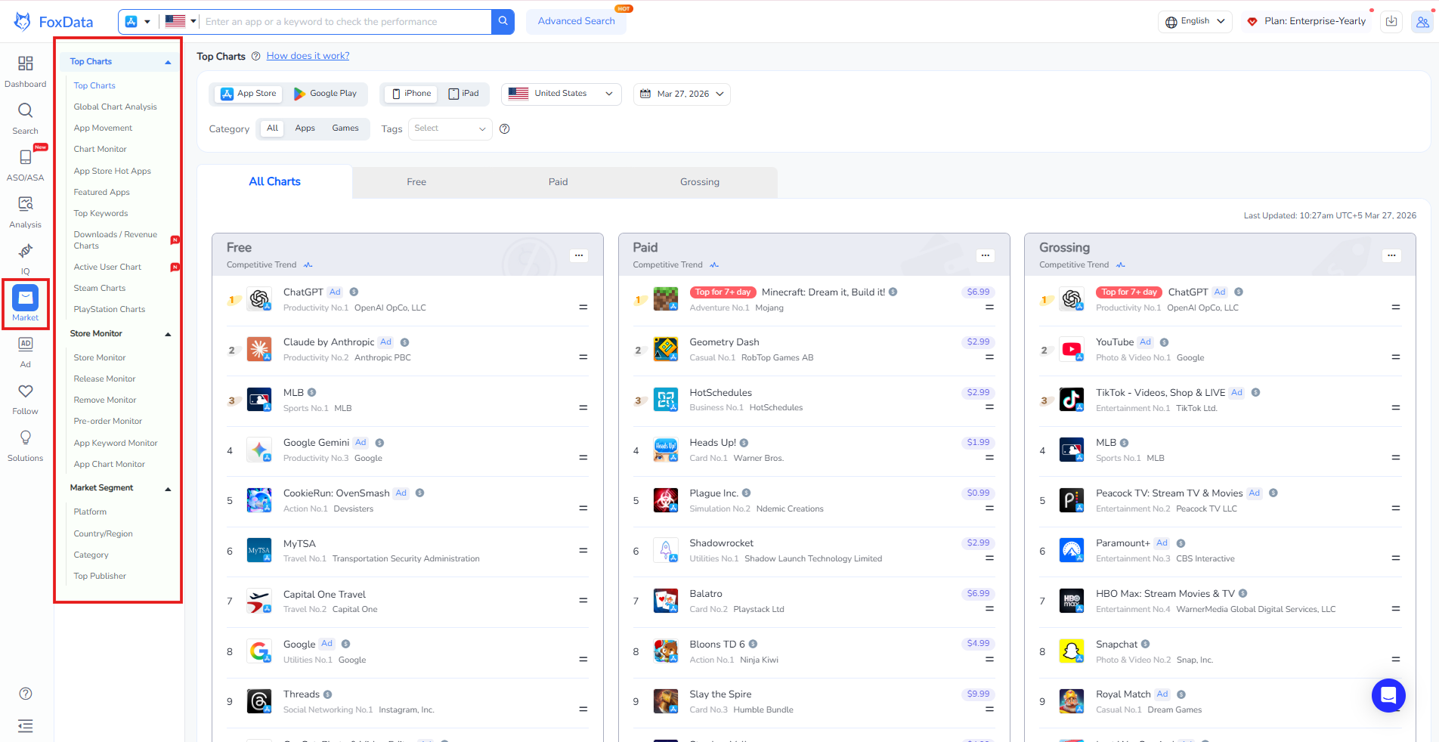Switch to the Paid tab
The height and width of the screenshot is (742, 1439).
(558, 182)
